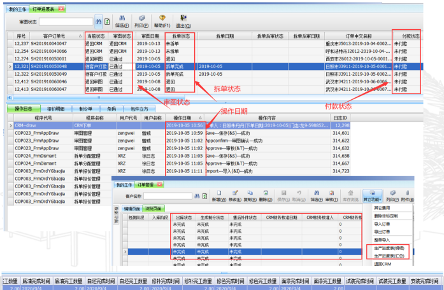This screenshot has height=290, width=444.
Task: Click 修改(E) edit icon
Action: [x=235, y=196]
